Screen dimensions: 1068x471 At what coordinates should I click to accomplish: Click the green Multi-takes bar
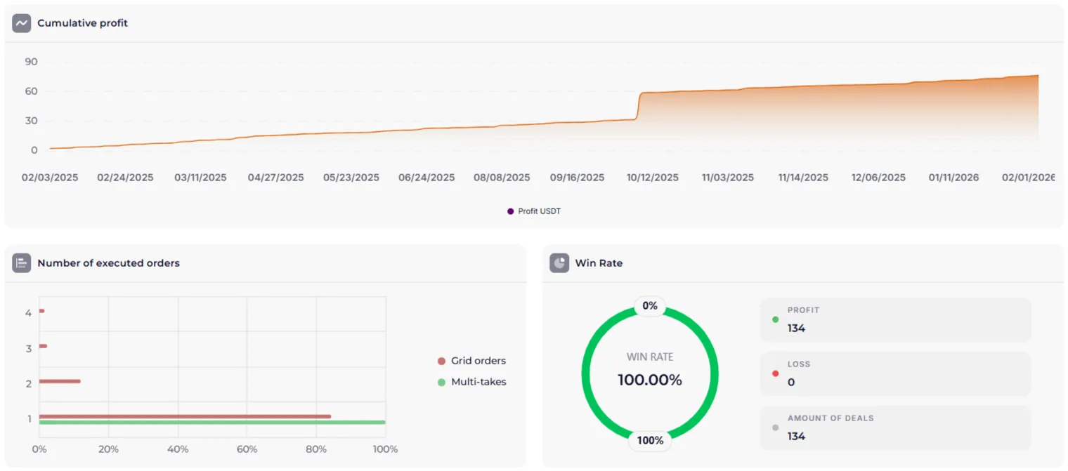tap(211, 422)
